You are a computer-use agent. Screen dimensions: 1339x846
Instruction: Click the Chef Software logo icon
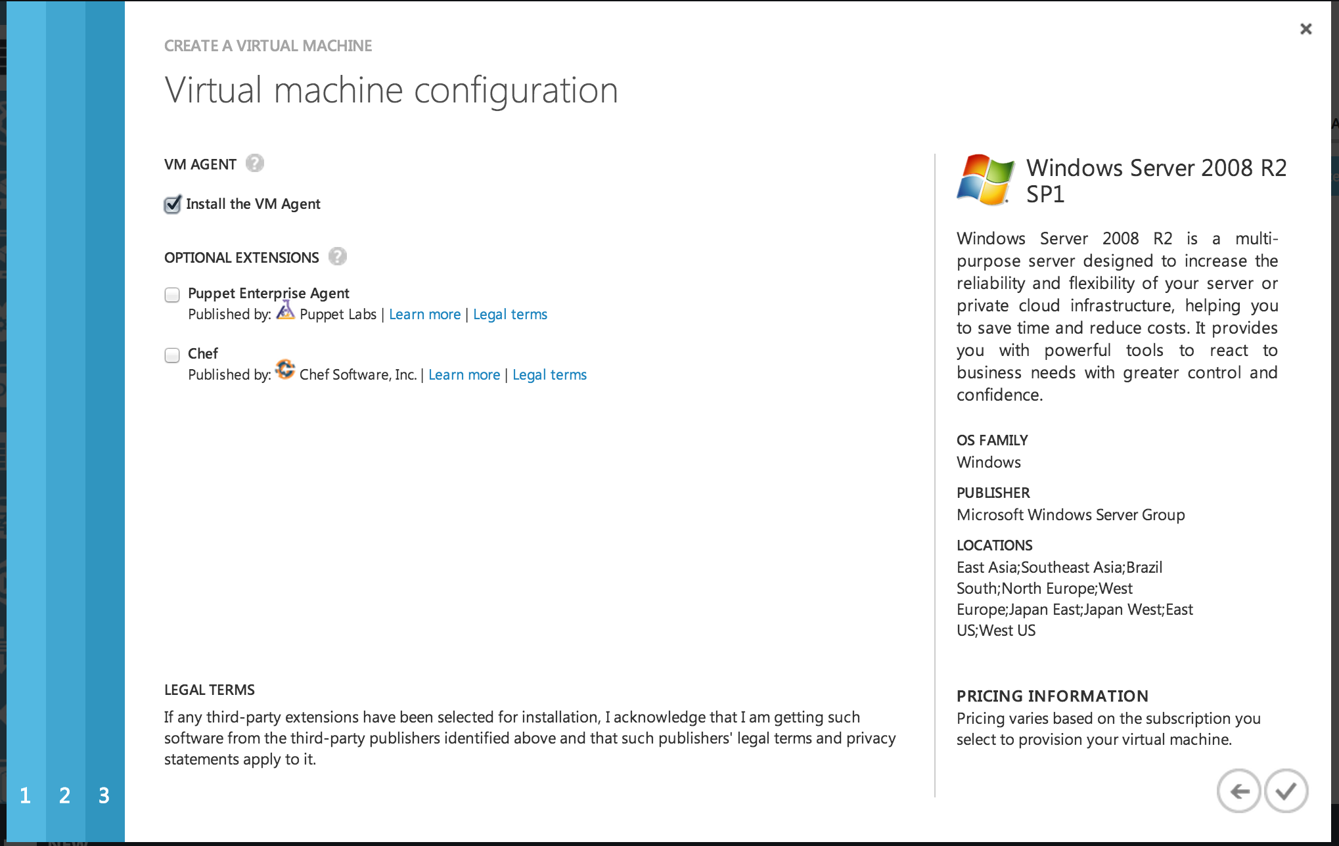click(x=285, y=370)
